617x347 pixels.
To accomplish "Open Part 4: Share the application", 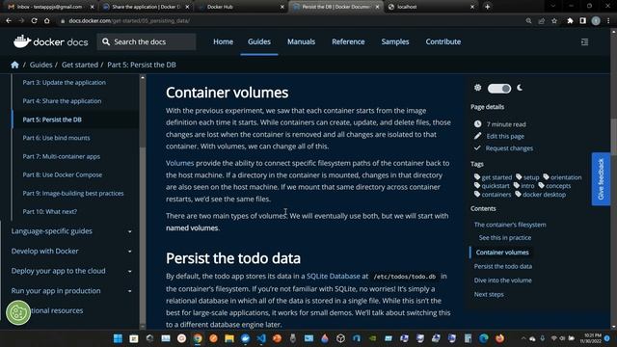I will click(x=62, y=100).
